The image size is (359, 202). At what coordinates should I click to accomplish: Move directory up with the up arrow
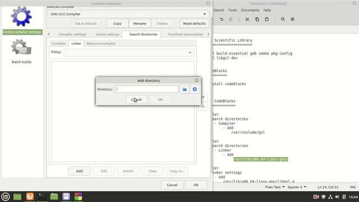pos(203,97)
